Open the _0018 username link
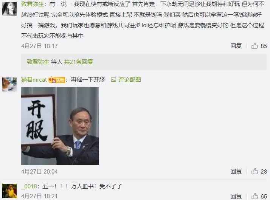 (29, 186)
